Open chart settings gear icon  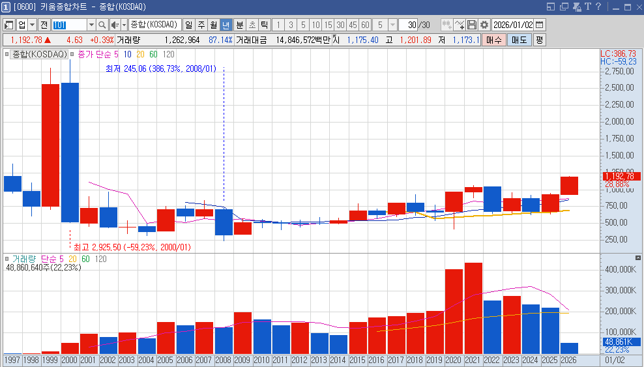click(484, 25)
